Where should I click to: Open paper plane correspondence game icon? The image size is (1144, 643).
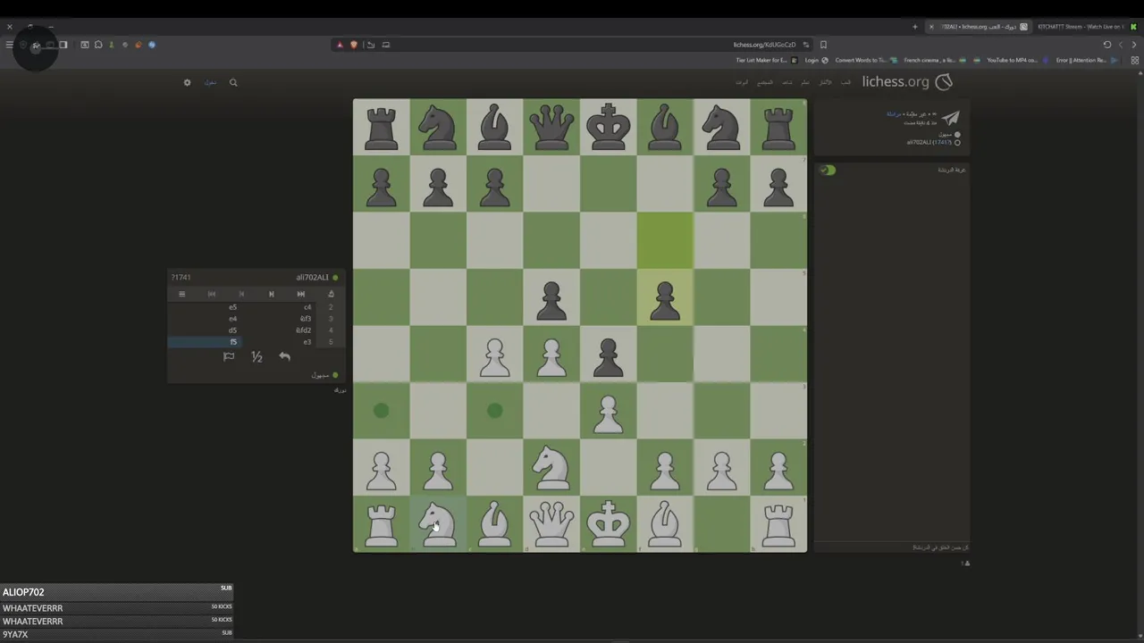pos(951,118)
